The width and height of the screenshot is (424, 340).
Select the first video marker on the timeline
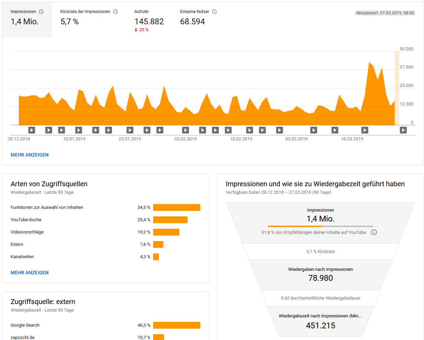click(x=32, y=130)
